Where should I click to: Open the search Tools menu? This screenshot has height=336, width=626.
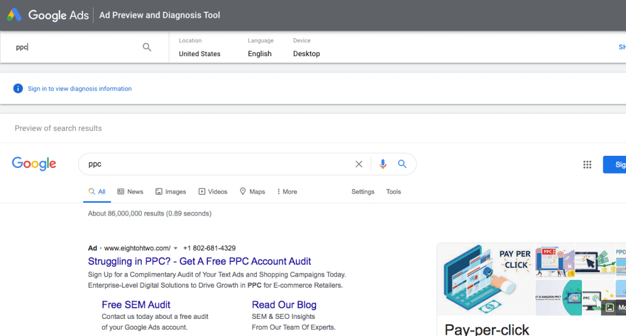pyautogui.click(x=393, y=192)
